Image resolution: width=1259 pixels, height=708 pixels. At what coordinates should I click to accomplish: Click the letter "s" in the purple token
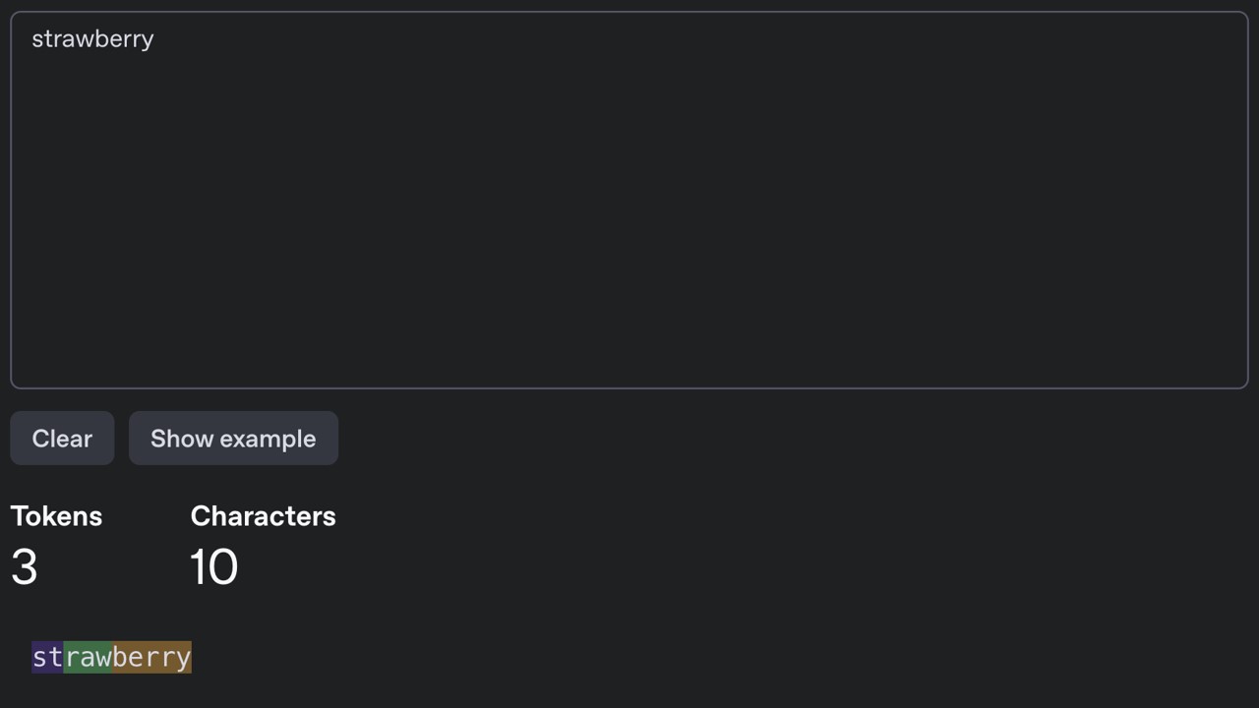click(39, 657)
